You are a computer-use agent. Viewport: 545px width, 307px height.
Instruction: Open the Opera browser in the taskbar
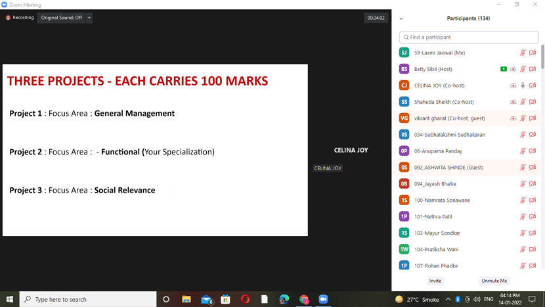click(245, 299)
